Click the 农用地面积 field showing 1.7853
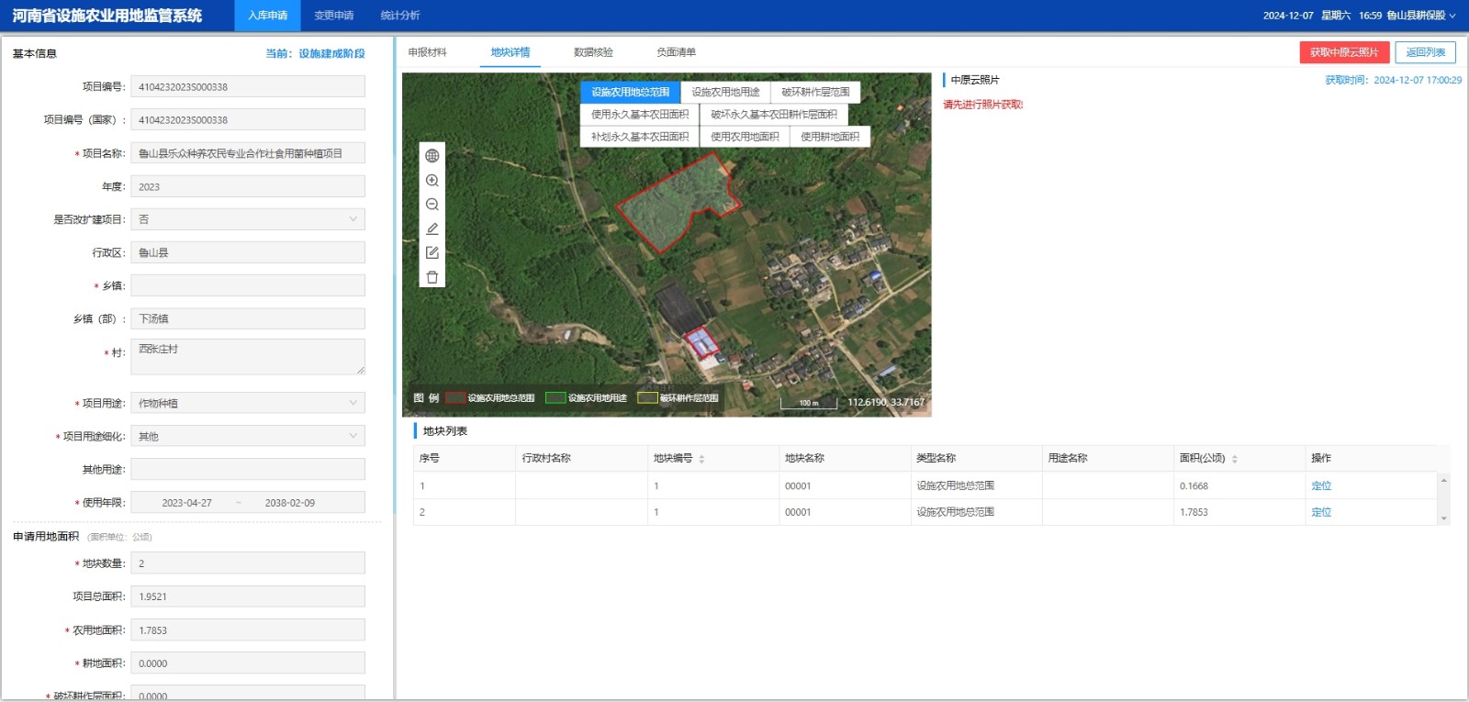 coord(248,630)
